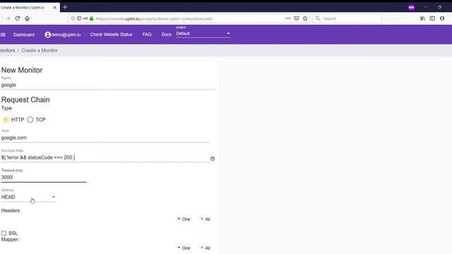Viewport: 452px width, 254px height.
Task: Open the Firefox account icon
Action: (x=442, y=18)
